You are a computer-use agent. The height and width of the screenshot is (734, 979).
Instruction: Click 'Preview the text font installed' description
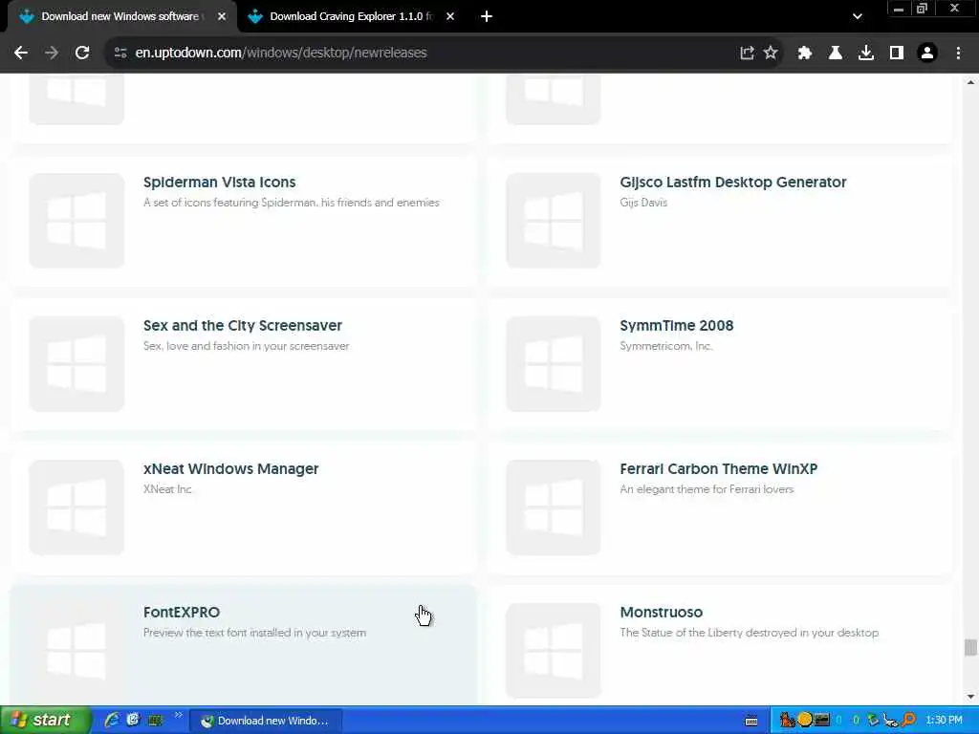(x=254, y=633)
